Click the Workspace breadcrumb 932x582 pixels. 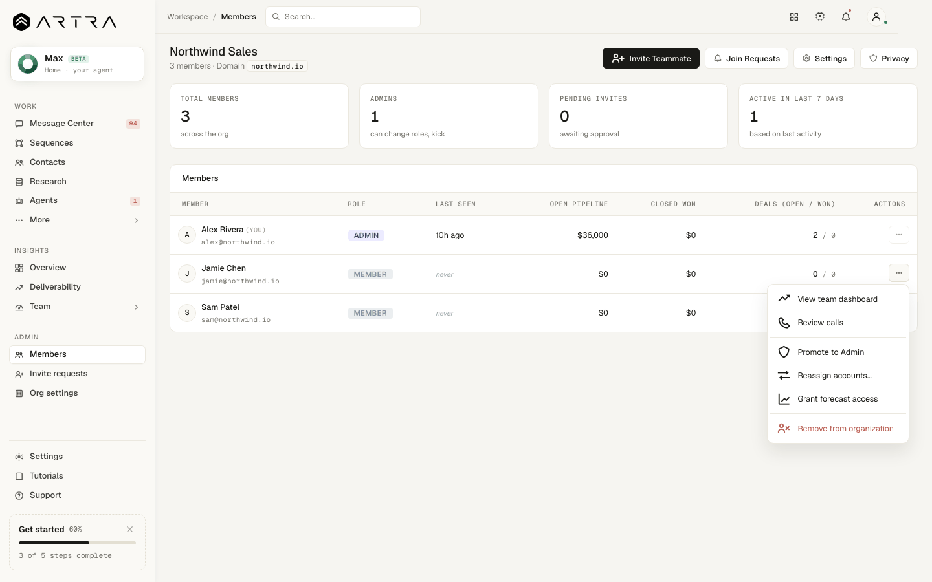pyautogui.click(x=188, y=17)
